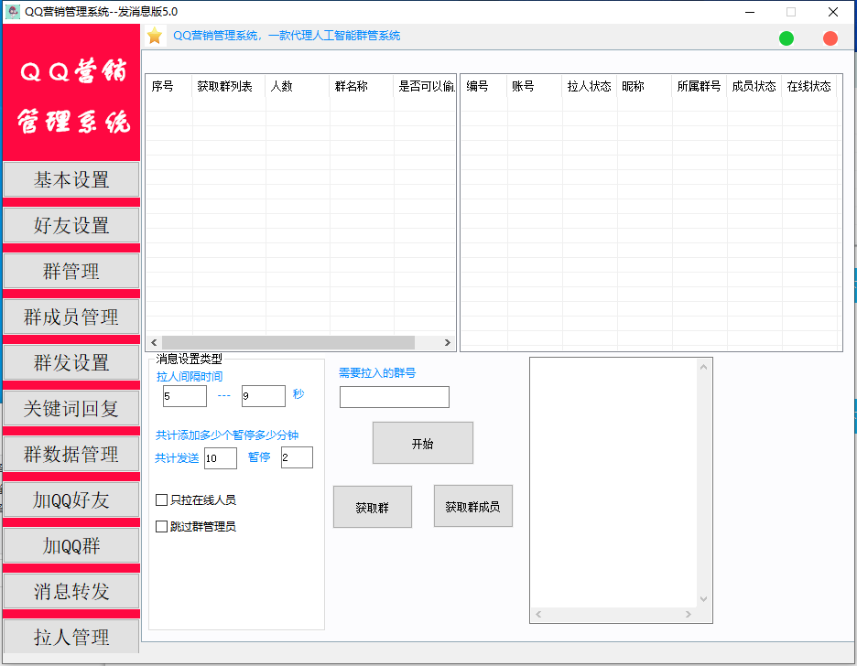The height and width of the screenshot is (666, 857).
Task: Close the QQ营销管理系统 window
Action: point(833,12)
